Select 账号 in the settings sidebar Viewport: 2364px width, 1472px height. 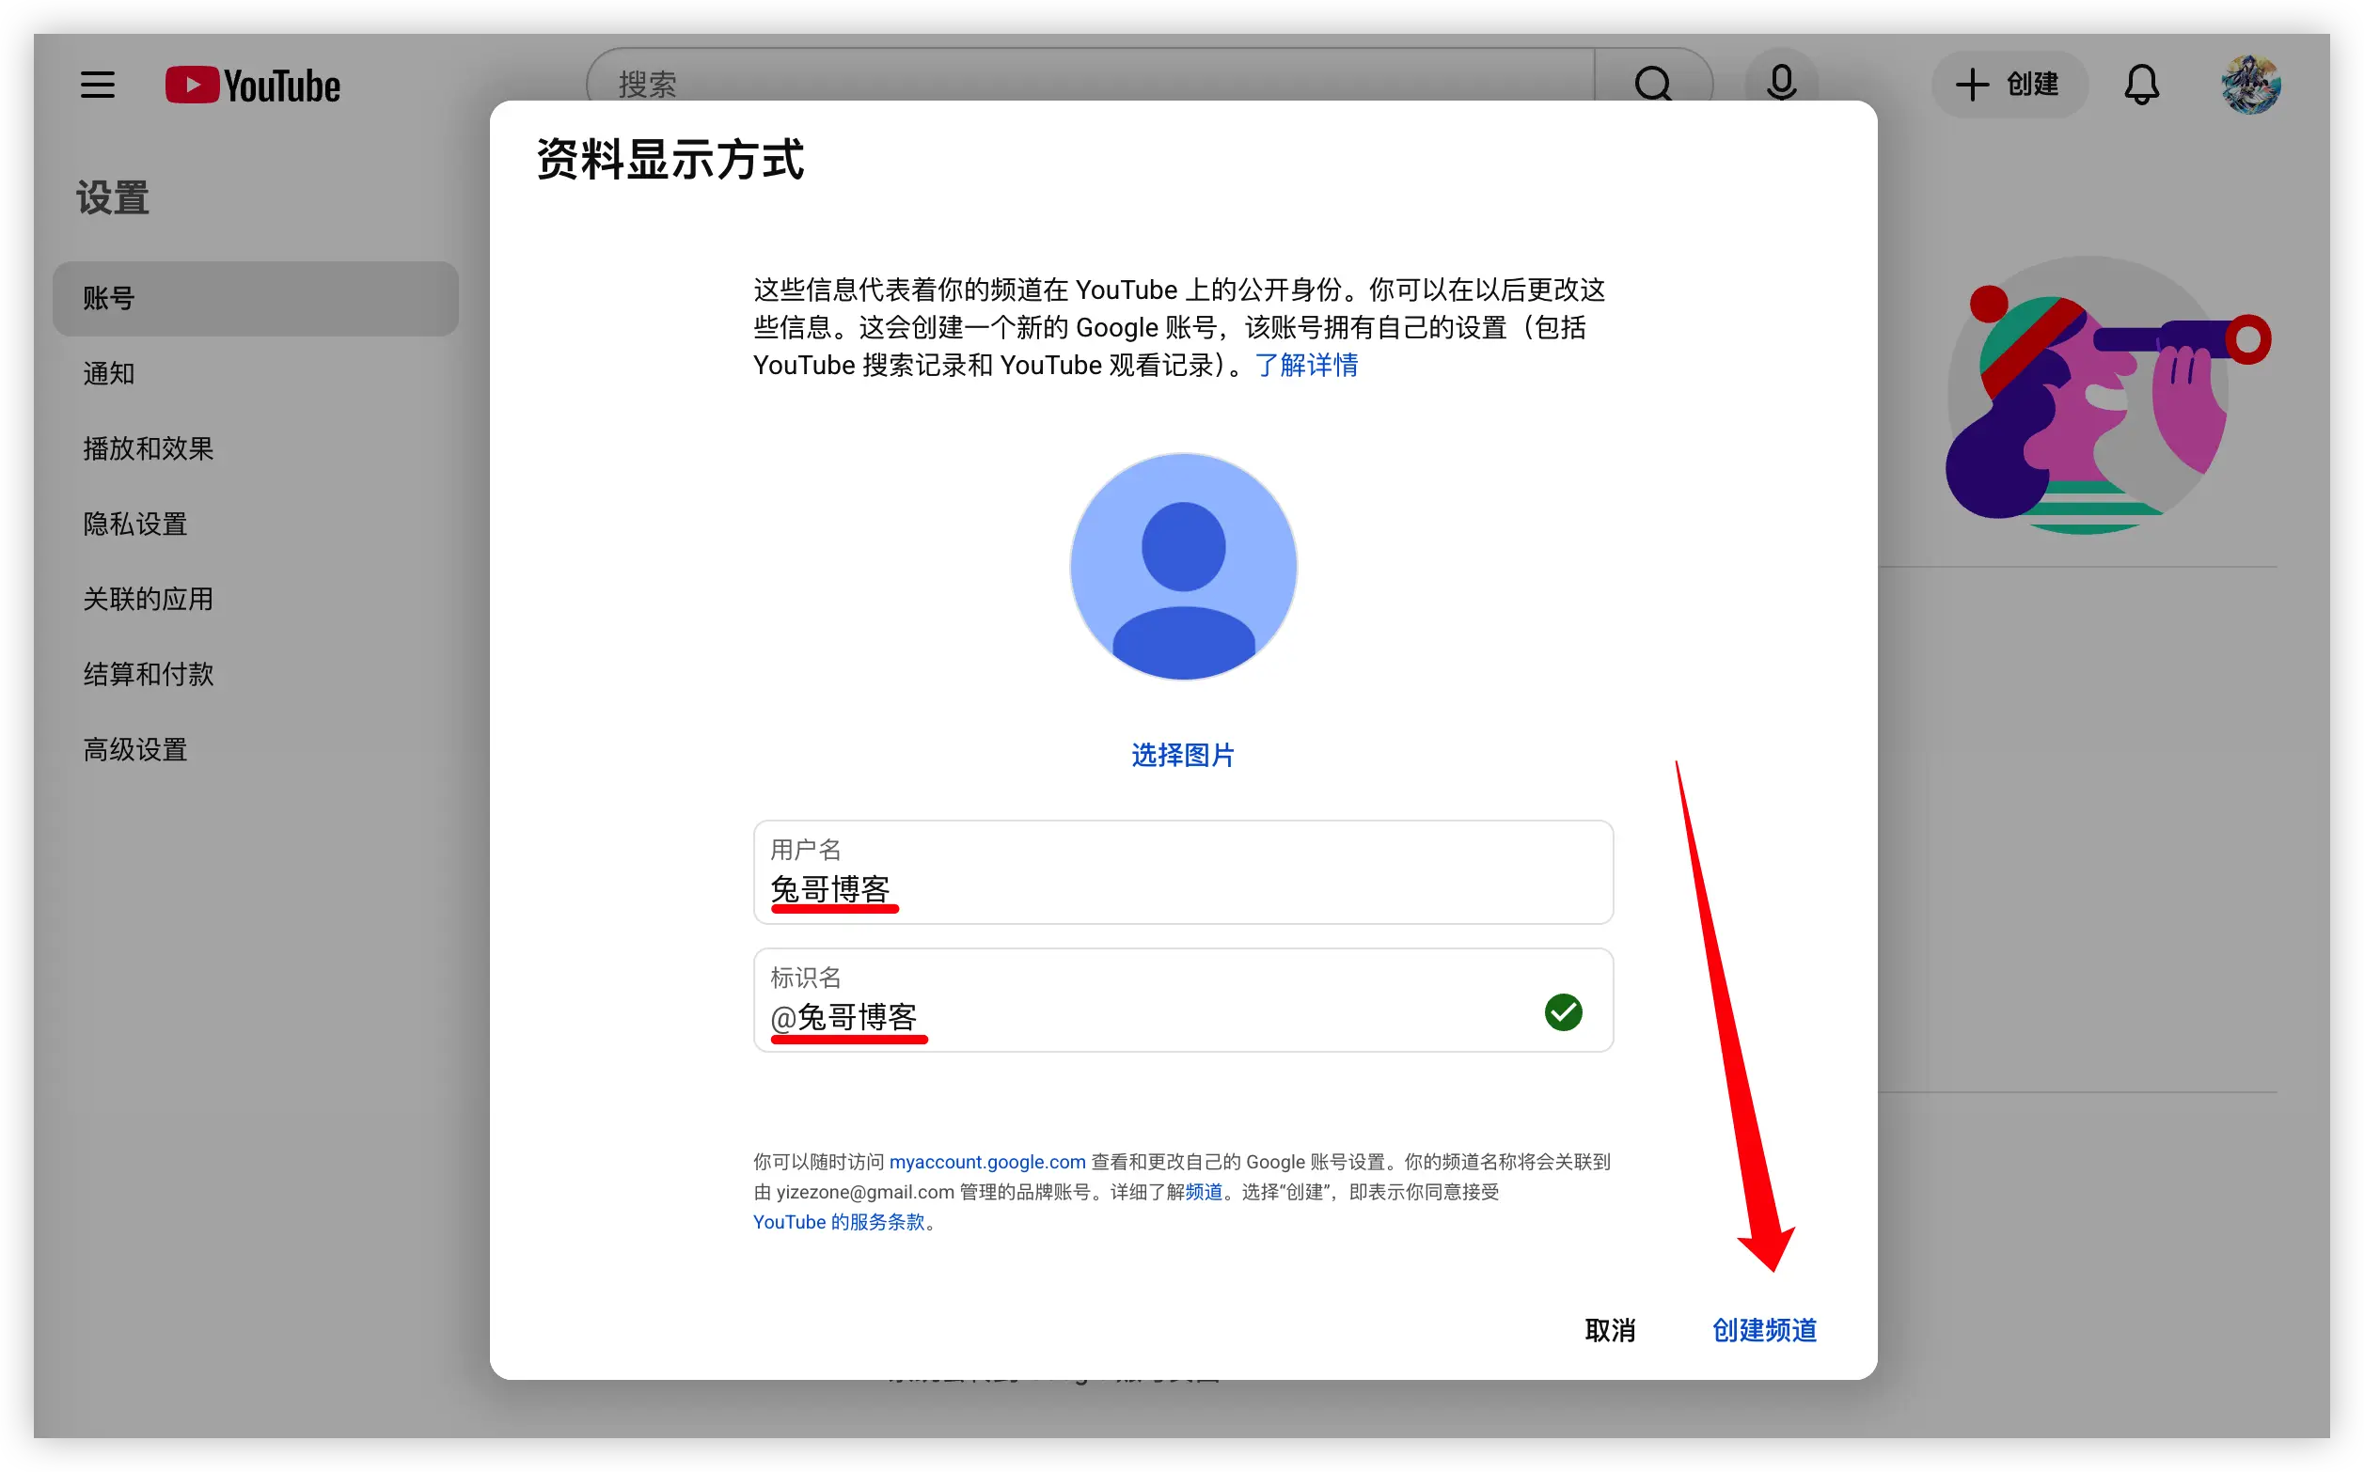click(x=109, y=299)
